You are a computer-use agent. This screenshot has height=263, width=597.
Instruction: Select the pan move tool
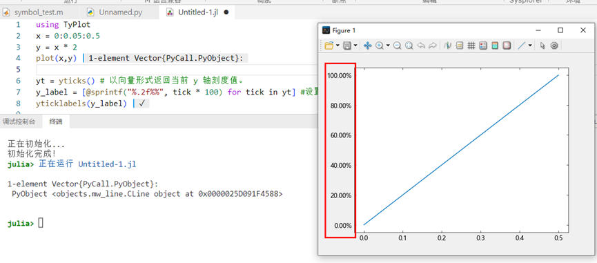367,46
